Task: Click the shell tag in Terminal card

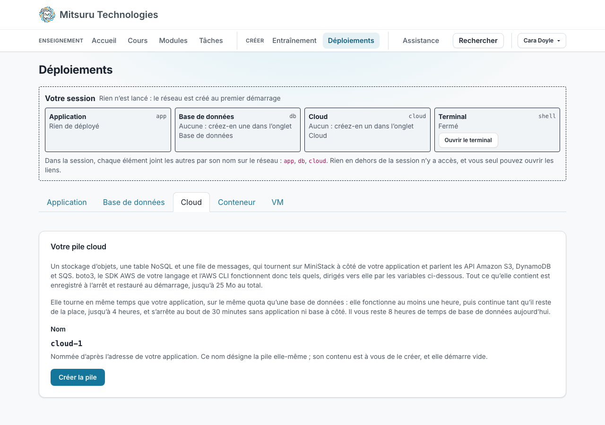Action: point(547,116)
